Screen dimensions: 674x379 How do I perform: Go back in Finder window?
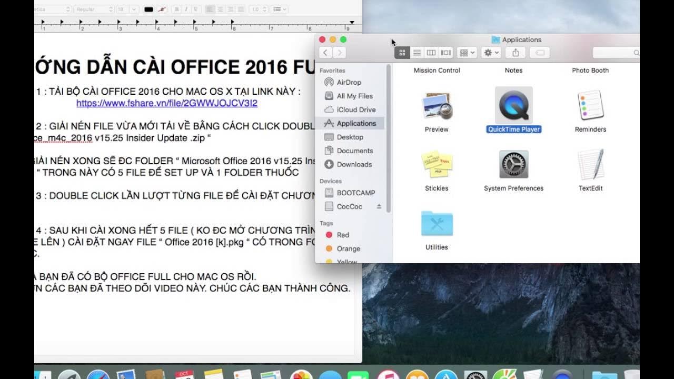(325, 53)
